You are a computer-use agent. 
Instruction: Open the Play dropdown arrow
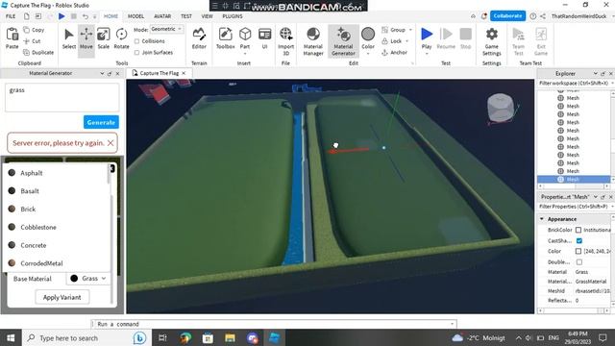pyautogui.click(x=427, y=54)
